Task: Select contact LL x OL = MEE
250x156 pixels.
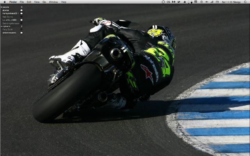Action: pos(9,20)
